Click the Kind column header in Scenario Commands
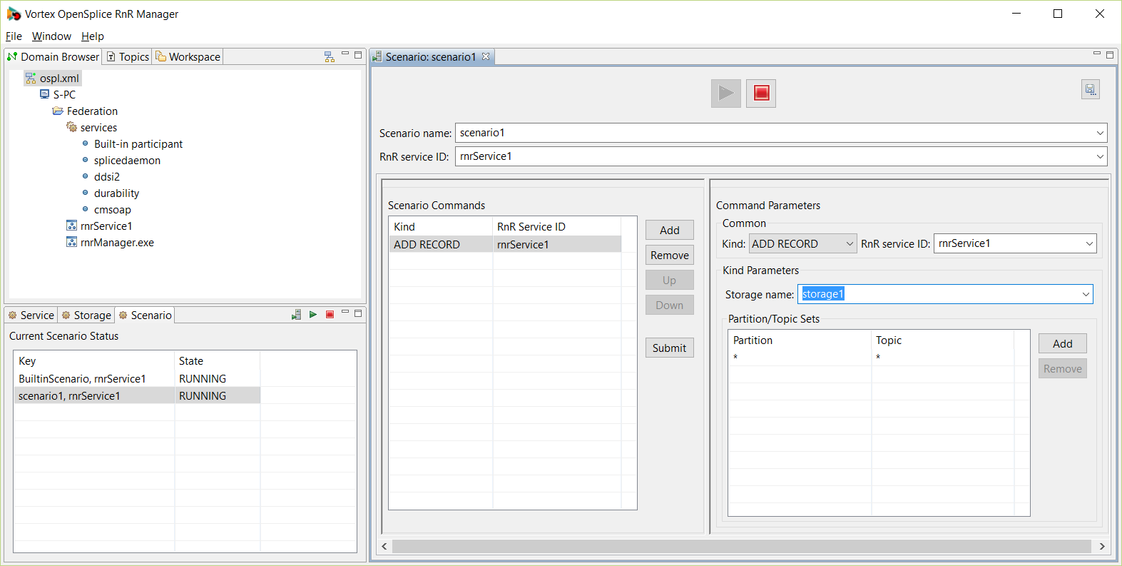Viewport: 1122px width, 566px height. [x=441, y=226]
